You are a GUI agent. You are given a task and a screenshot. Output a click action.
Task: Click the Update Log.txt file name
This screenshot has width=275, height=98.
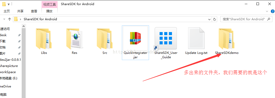pos(196,53)
